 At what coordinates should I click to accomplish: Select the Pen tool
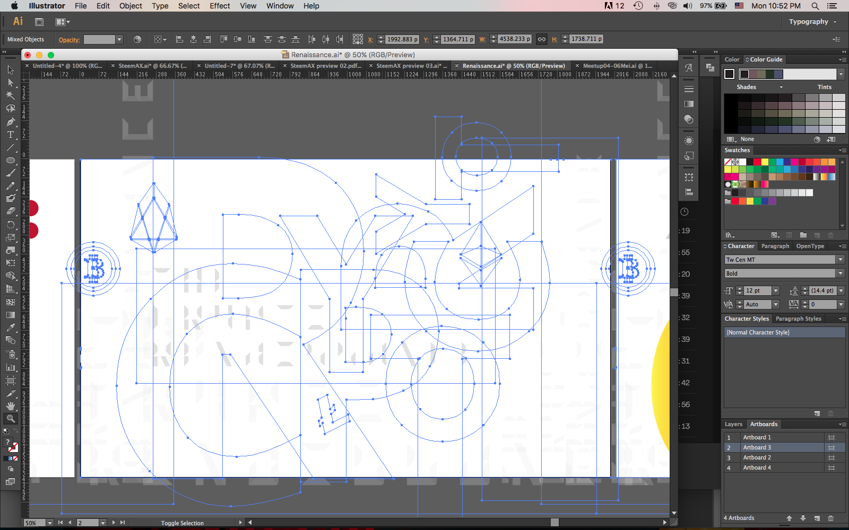pyautogui.click(x=10, y=121)
